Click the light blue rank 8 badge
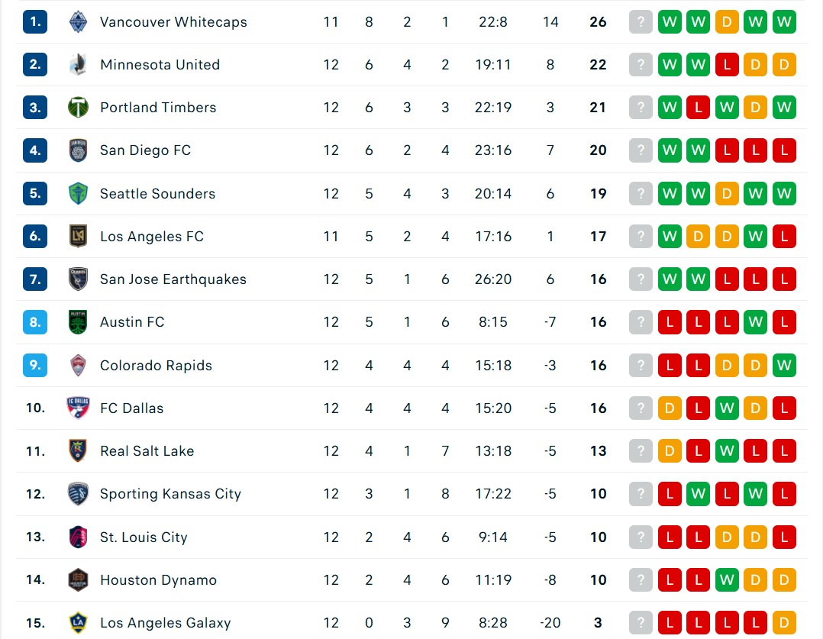Viewport: 823px width, 639px height. [x=35, y=322]
